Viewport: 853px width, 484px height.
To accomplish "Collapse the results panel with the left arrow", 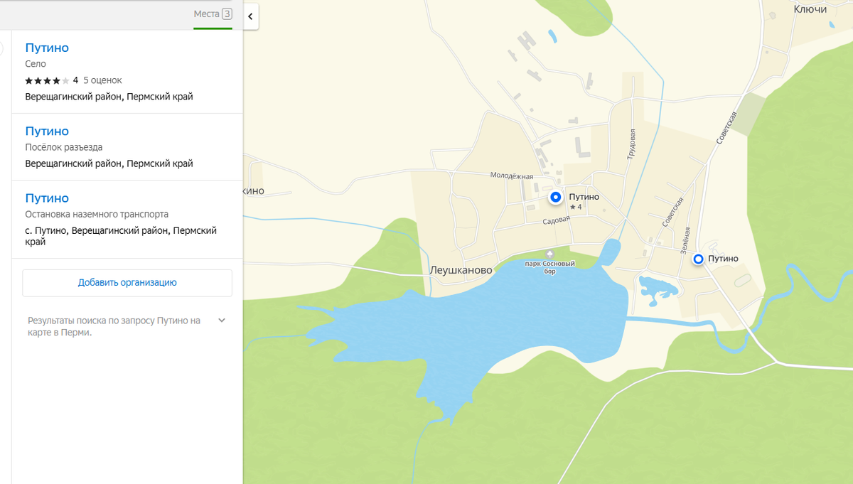I will click(251, 16).
